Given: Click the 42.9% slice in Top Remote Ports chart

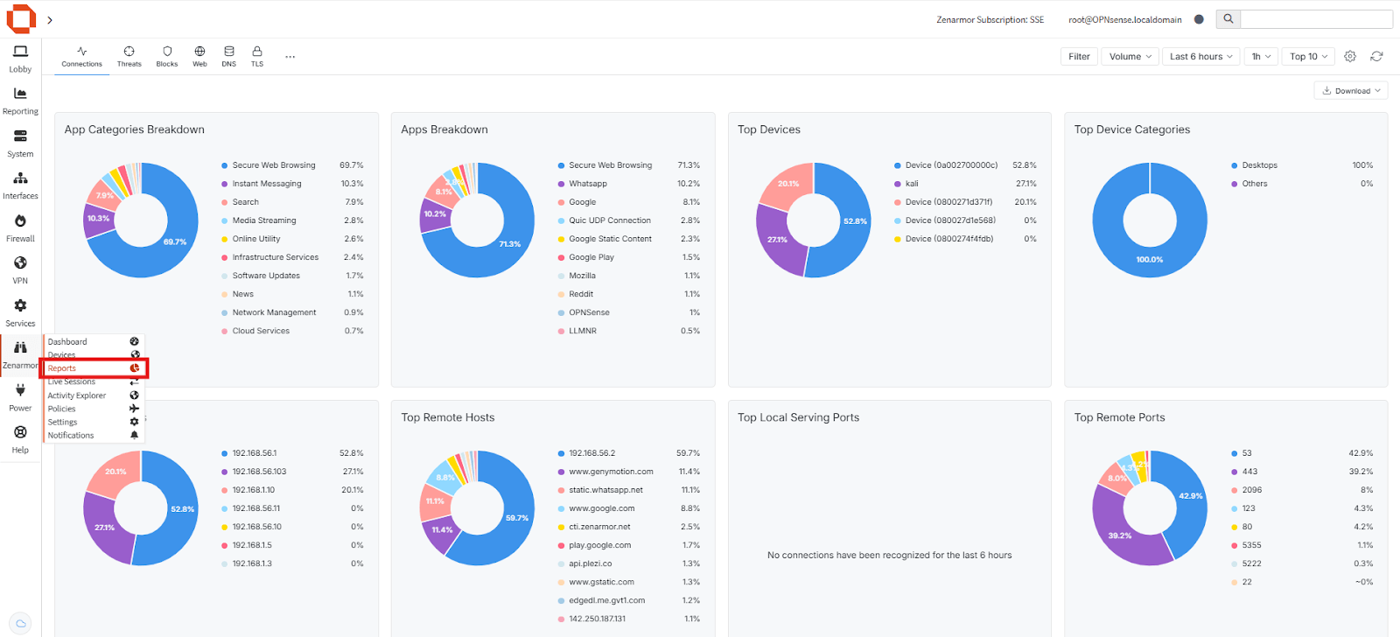Looking at the screenshot, I should 1191,496.
